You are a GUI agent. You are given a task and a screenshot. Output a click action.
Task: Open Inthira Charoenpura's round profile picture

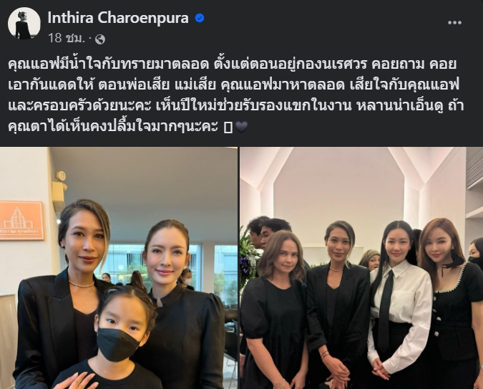(24, 23)
